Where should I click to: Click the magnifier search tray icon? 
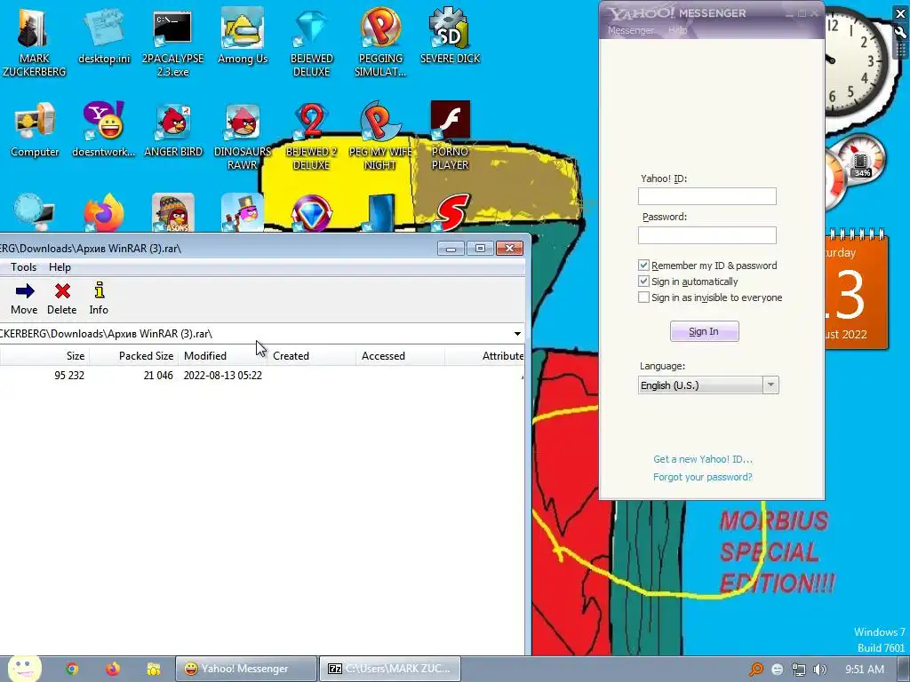click(755, 670)
